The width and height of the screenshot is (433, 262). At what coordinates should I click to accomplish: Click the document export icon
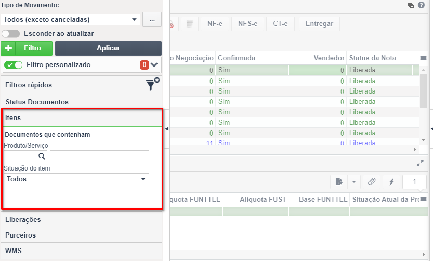[x=339, y=181]
